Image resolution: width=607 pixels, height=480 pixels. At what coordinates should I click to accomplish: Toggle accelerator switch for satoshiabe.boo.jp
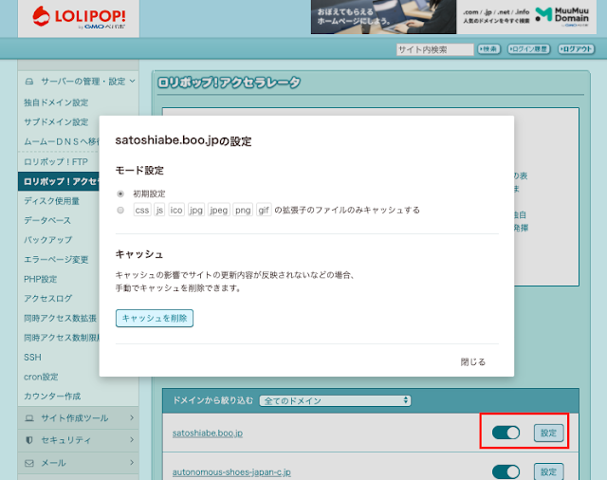tap(506, 434)
